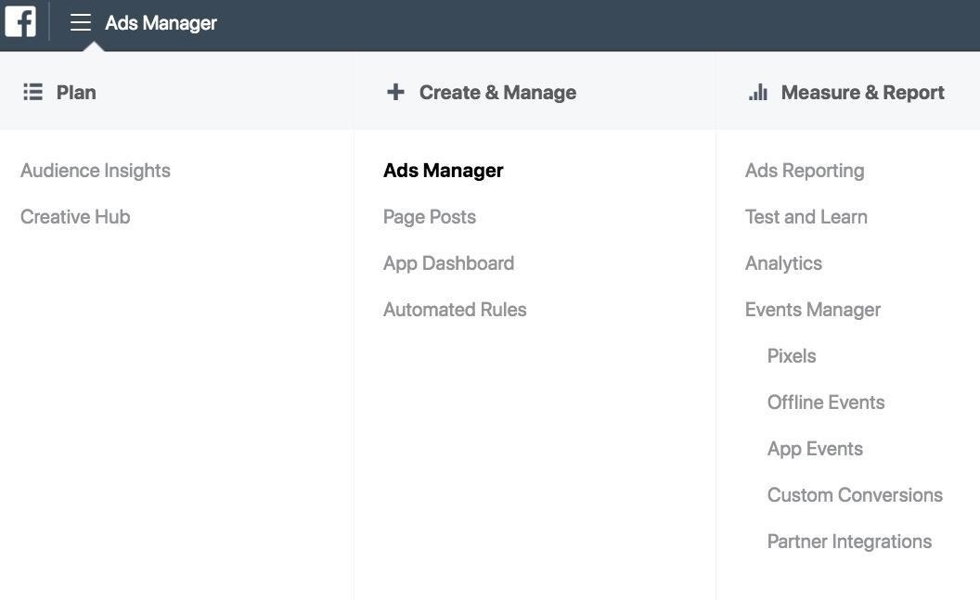Open Ads Reporting
Image resolution: width=980 pixels, height=600 pixels.
pos(804,171)
